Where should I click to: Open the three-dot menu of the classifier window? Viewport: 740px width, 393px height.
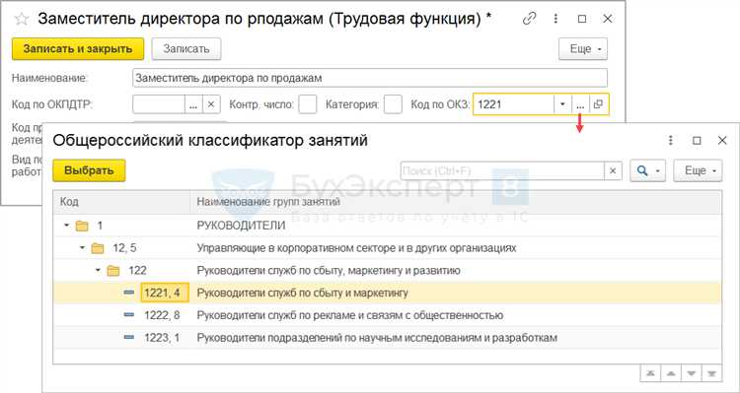pos(670,140)
